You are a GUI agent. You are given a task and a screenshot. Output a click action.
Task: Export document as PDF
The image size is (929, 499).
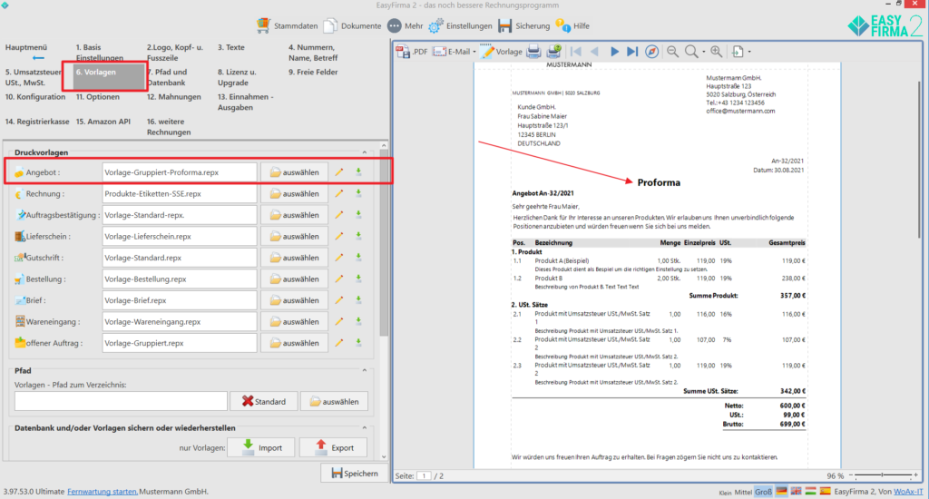[412, 52]
